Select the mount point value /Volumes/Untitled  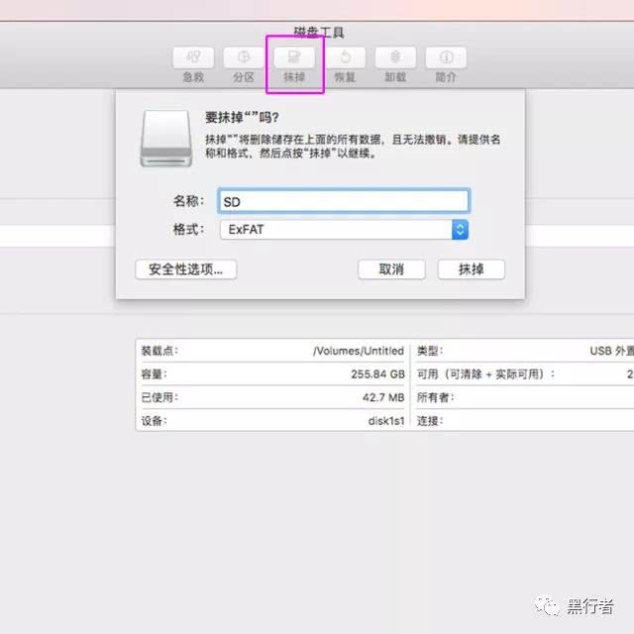click(x=359, y=351)
